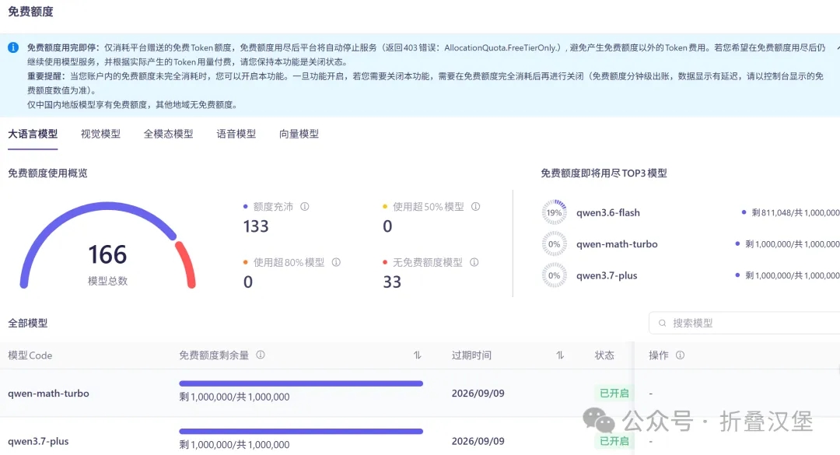This screenshot has height=455, width=840.
Task: Click qwen3.7-plus in the model table
Action: click(38, 442)
